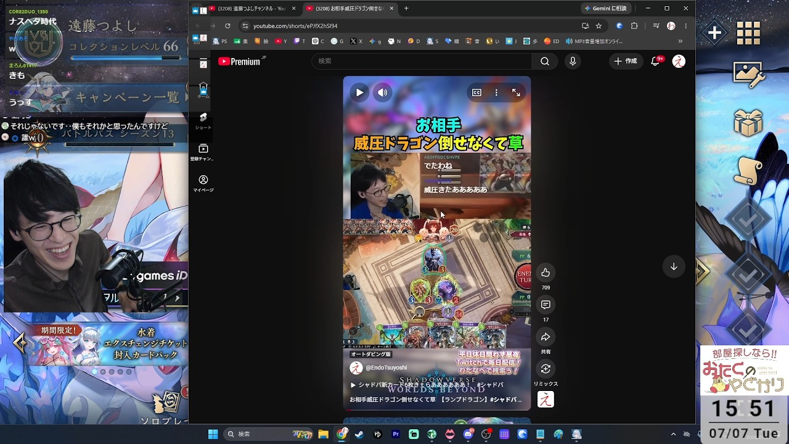Open the comments showing 17
This screenshot has height=444, width=789.
click(546, 305)
